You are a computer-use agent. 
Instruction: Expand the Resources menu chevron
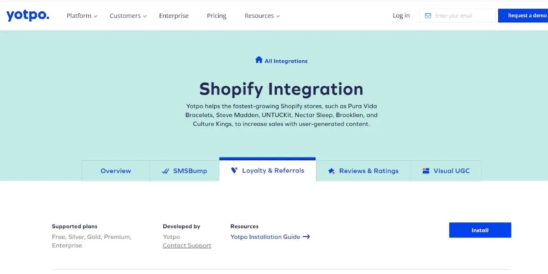point(278,16)
